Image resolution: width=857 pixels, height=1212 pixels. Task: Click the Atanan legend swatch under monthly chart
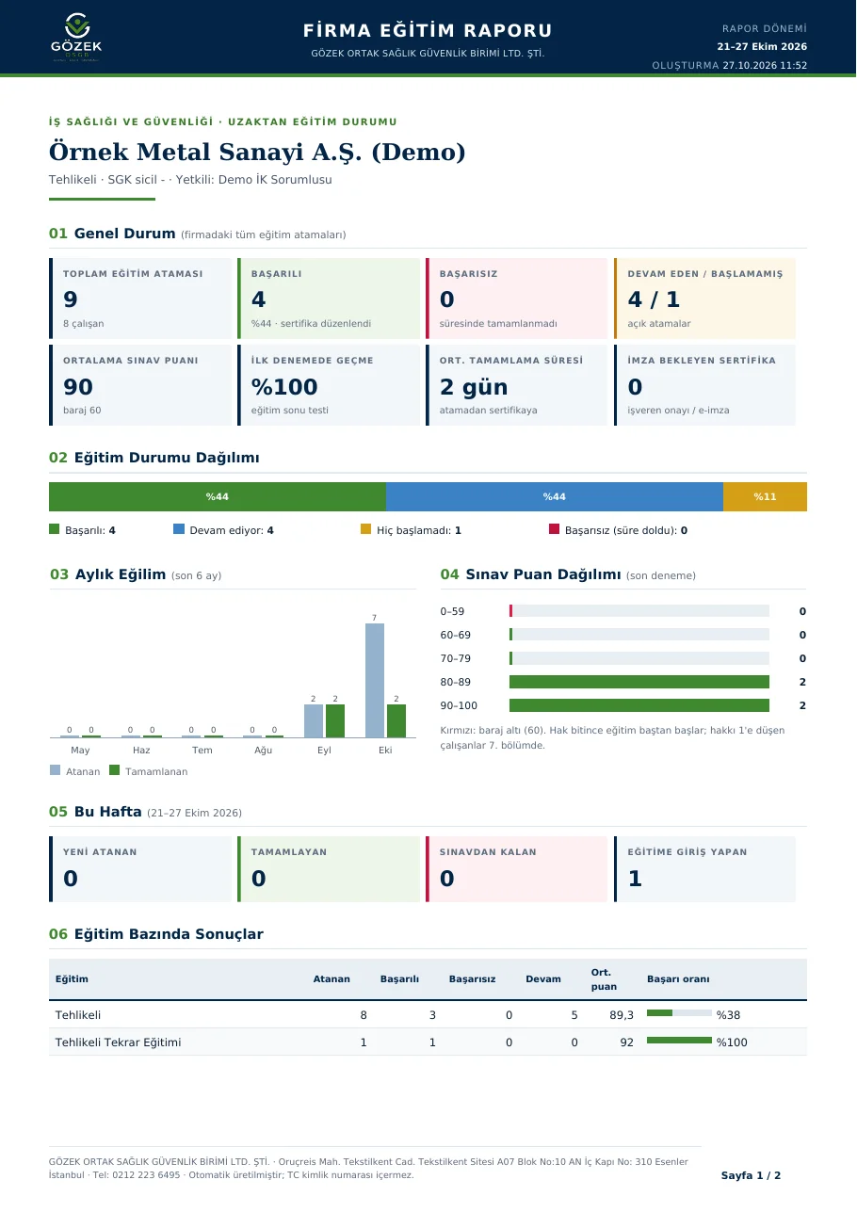(x=55, y=770)
